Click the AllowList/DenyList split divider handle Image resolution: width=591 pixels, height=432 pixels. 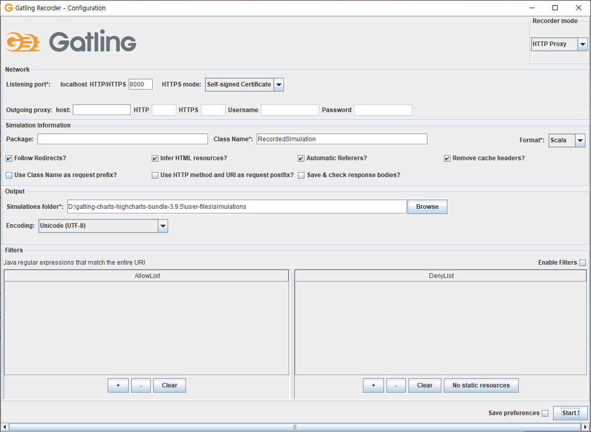(x=292, y=334)
